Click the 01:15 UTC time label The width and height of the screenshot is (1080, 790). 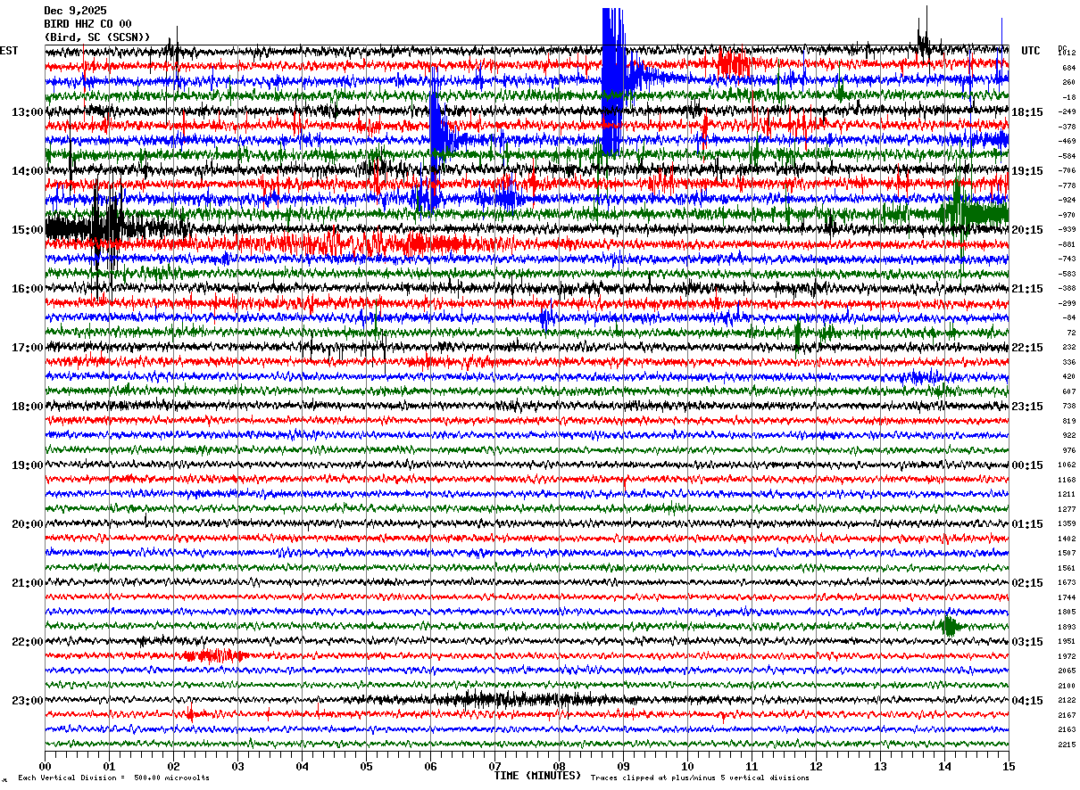[x=1027, y=524]
